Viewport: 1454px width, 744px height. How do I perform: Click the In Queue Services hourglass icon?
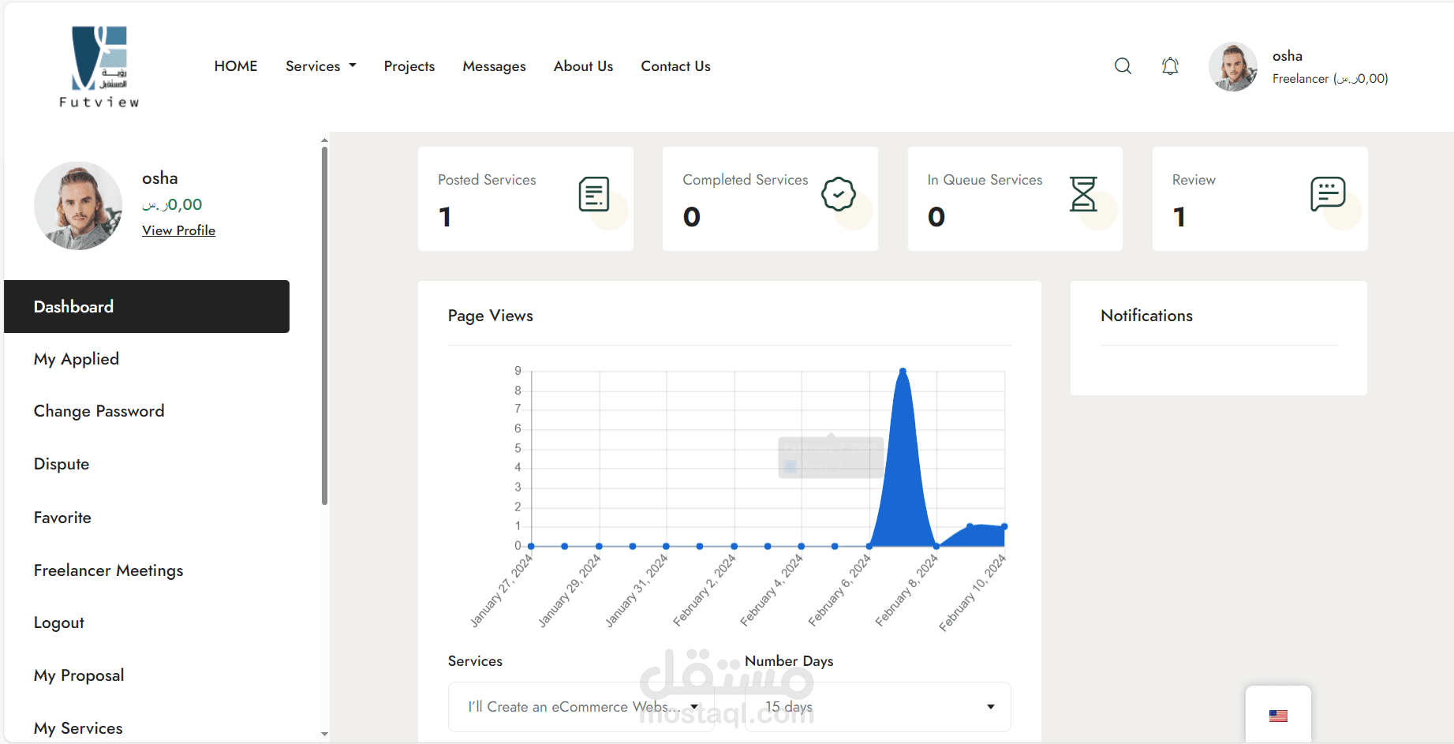1083,194
